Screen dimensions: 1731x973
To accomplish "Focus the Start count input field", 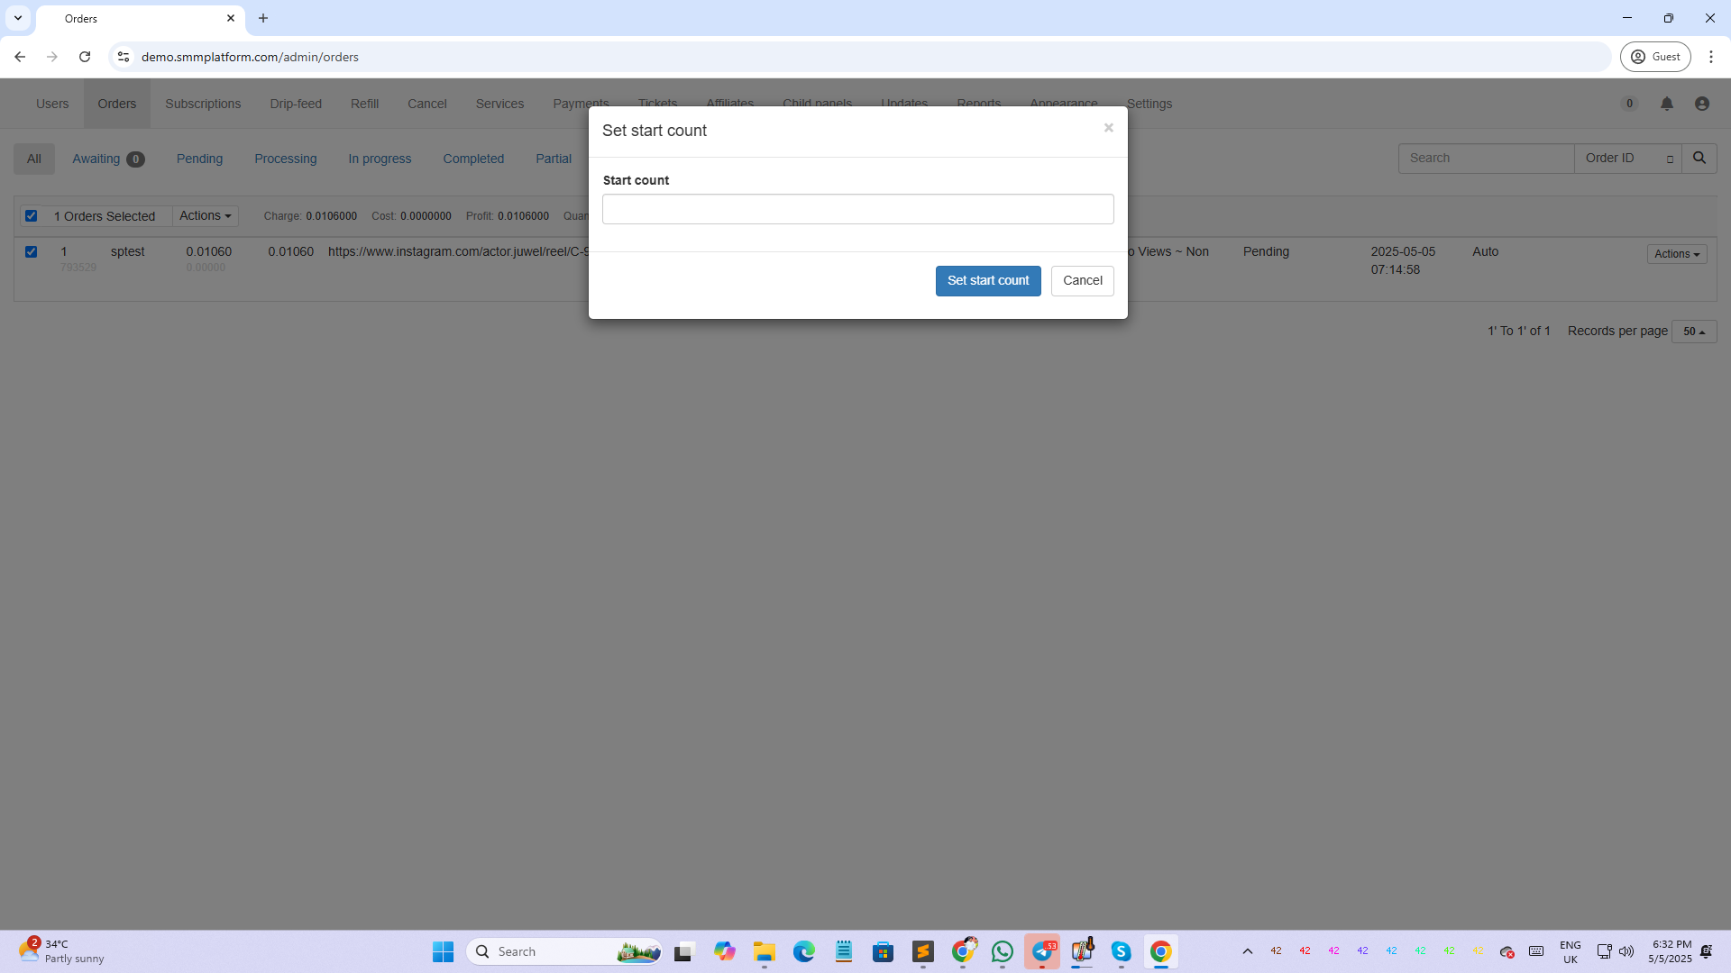I will click(x=857, y=210).
